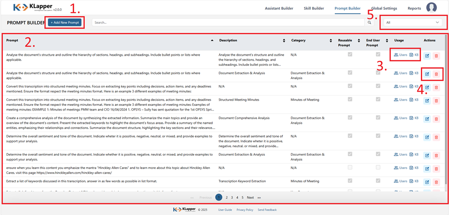Toggle Reusable Prompt for Transcription Keyword Extraction

pos(350,180)
